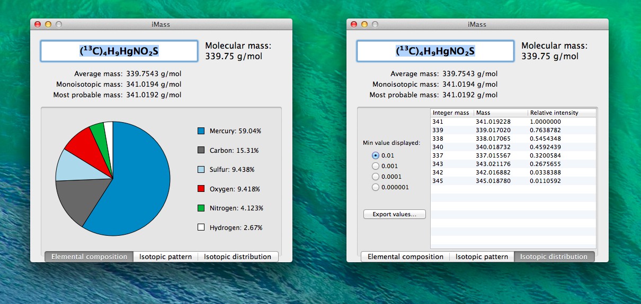Open Elemental composition tab in left window
Image resolution: width=641 pixels, height=304 pixels.
coord(89,257)
